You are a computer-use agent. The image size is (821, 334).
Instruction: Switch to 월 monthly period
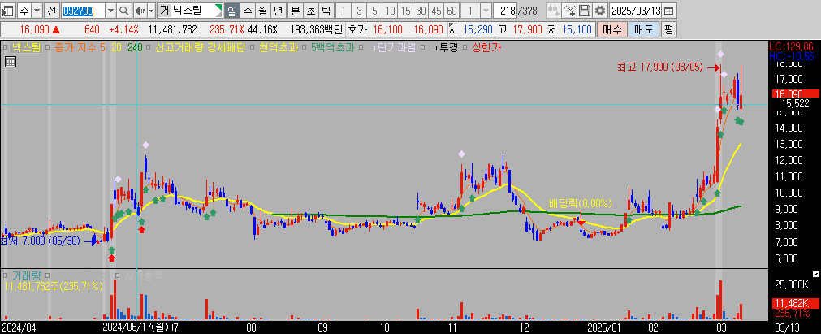pyautogui.click(x=263, y=10)
